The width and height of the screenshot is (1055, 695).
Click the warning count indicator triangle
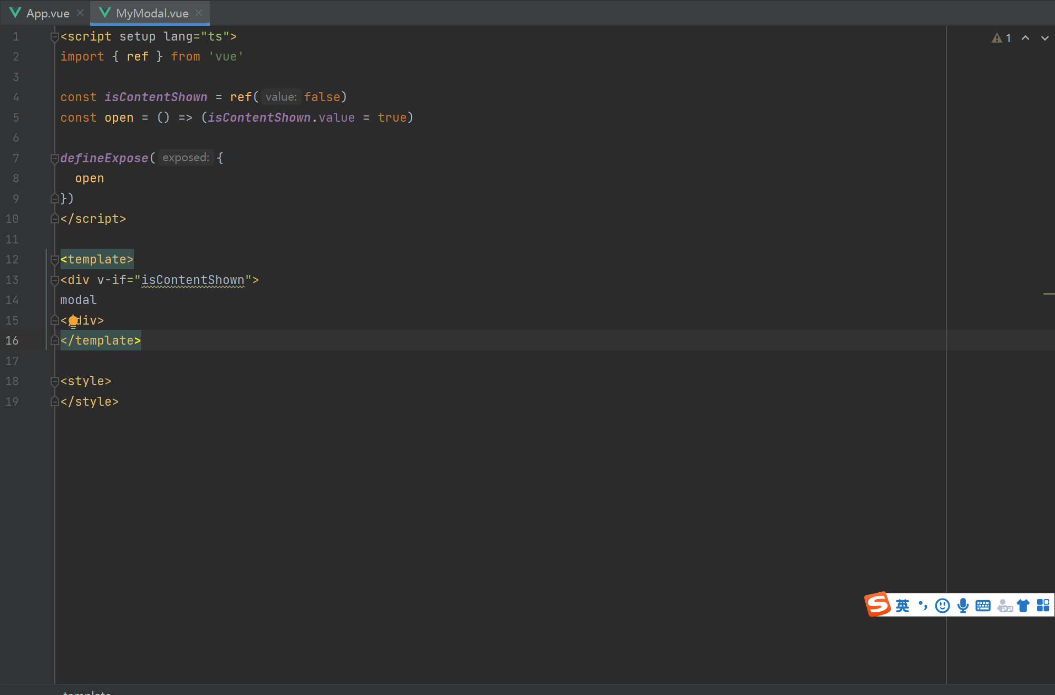click(x=997, y=37)
